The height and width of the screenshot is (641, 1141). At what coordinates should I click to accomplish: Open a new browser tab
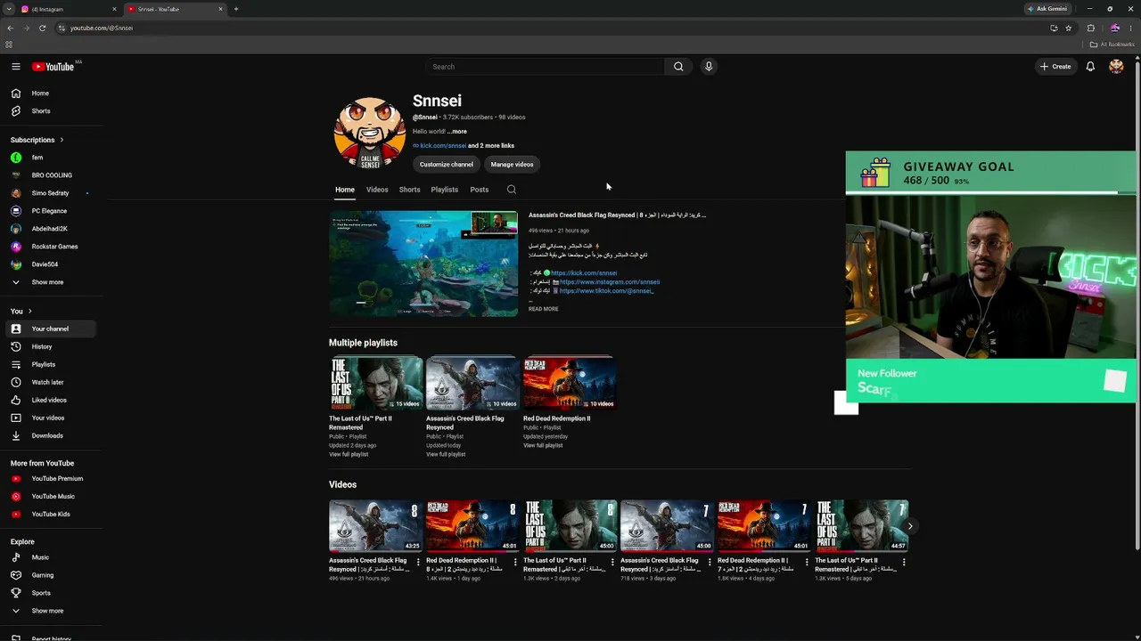236,9
